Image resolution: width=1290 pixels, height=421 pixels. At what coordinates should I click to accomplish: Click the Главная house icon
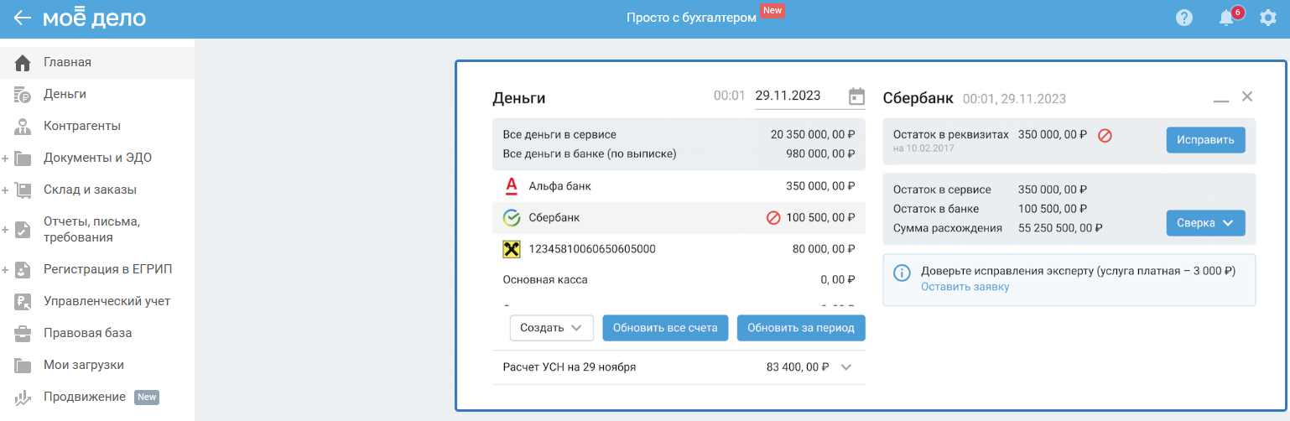[23, 62]
